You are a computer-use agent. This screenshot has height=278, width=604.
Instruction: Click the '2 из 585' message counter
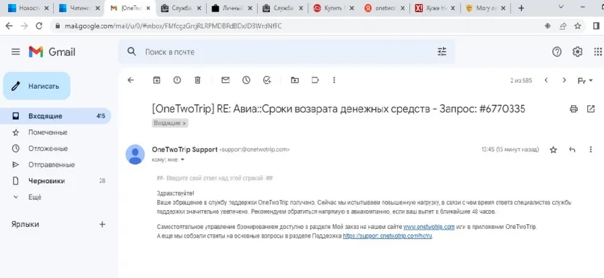pos(521,81)
